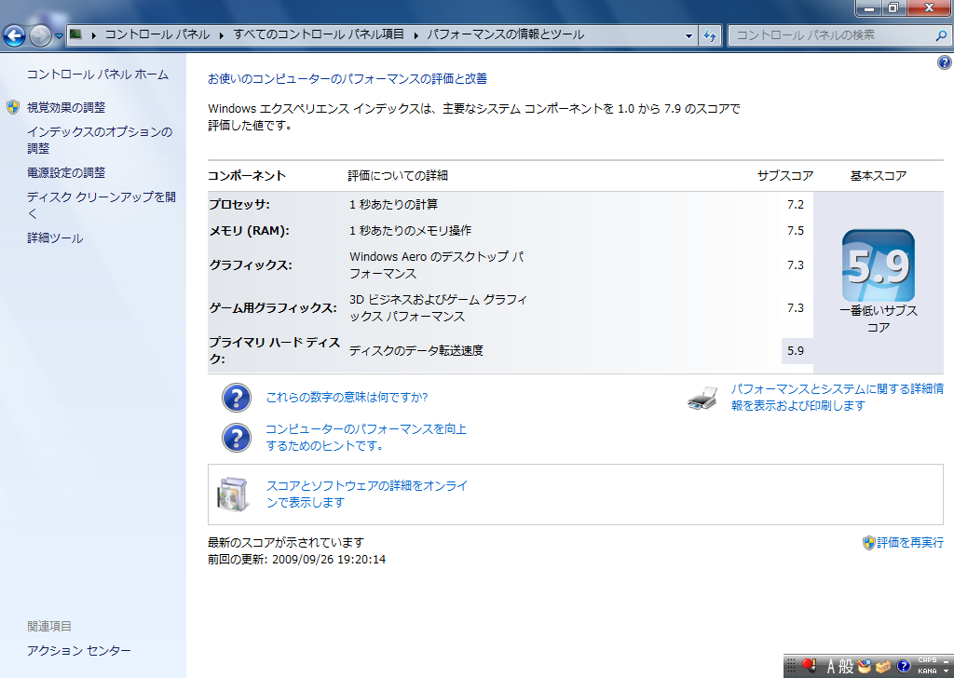Open the パフォーマンスとシステムに関する詳細情報 print link
The width and height of the screenshot is (954, 678).
838,397
